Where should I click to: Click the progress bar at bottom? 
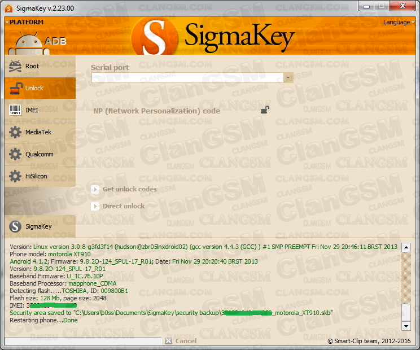point(83,341)
